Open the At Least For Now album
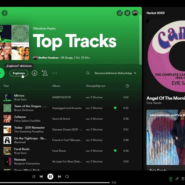185x185 pixels. (67, 161)
